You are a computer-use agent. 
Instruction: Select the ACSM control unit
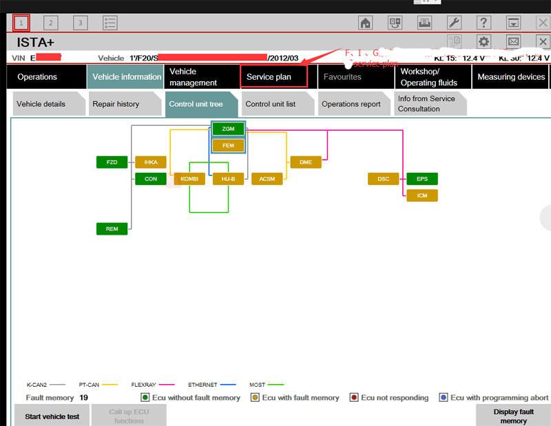coord(267,179)
